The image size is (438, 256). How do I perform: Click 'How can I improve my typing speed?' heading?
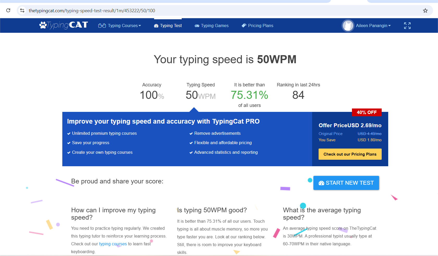click(113, 214)
